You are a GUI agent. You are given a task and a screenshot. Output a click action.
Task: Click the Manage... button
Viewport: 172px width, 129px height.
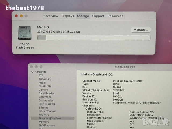[x=141, y=30]
